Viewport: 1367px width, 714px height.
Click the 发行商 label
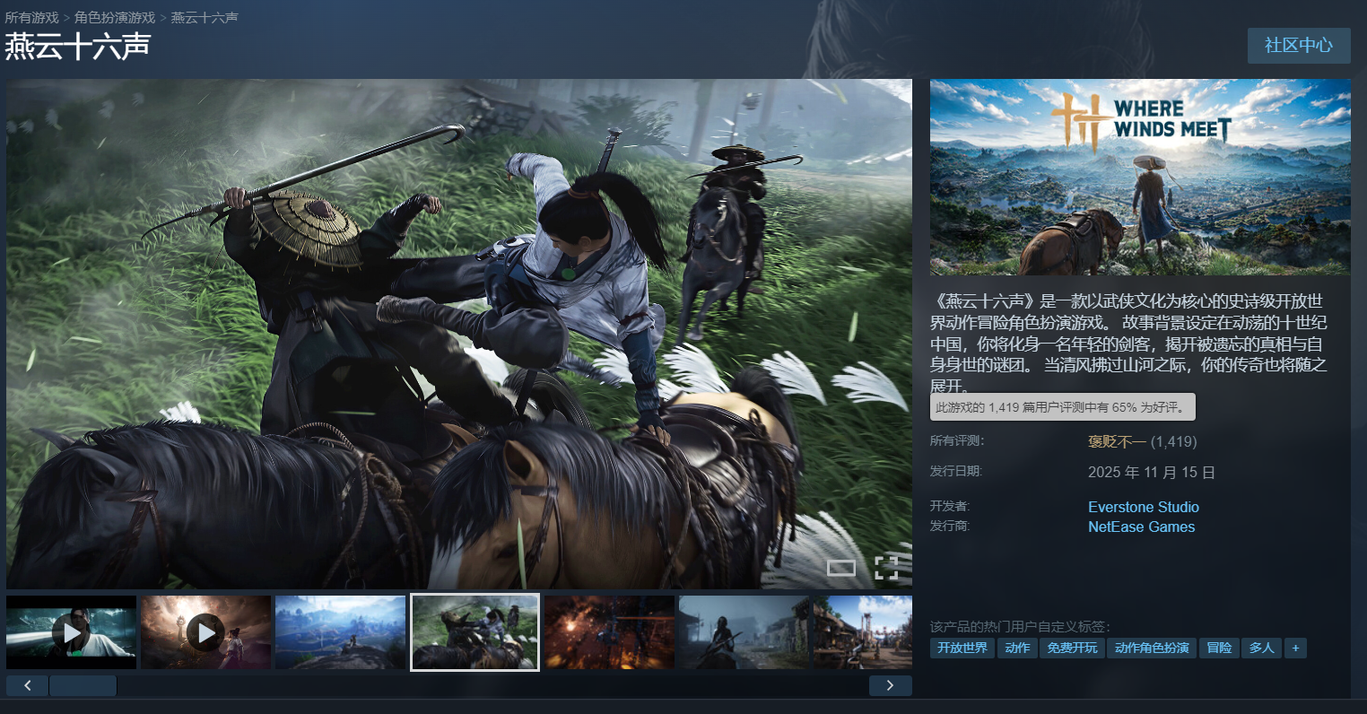click(x=950, y=527)
